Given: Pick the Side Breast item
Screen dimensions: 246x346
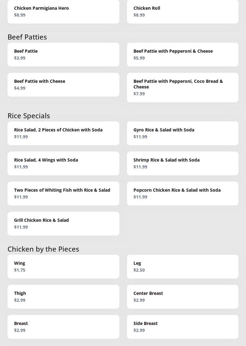Looking at the screenshot, I should [182, 327].
